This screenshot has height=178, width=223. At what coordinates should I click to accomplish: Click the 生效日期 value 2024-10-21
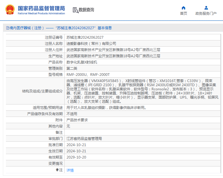click(76, 151)
